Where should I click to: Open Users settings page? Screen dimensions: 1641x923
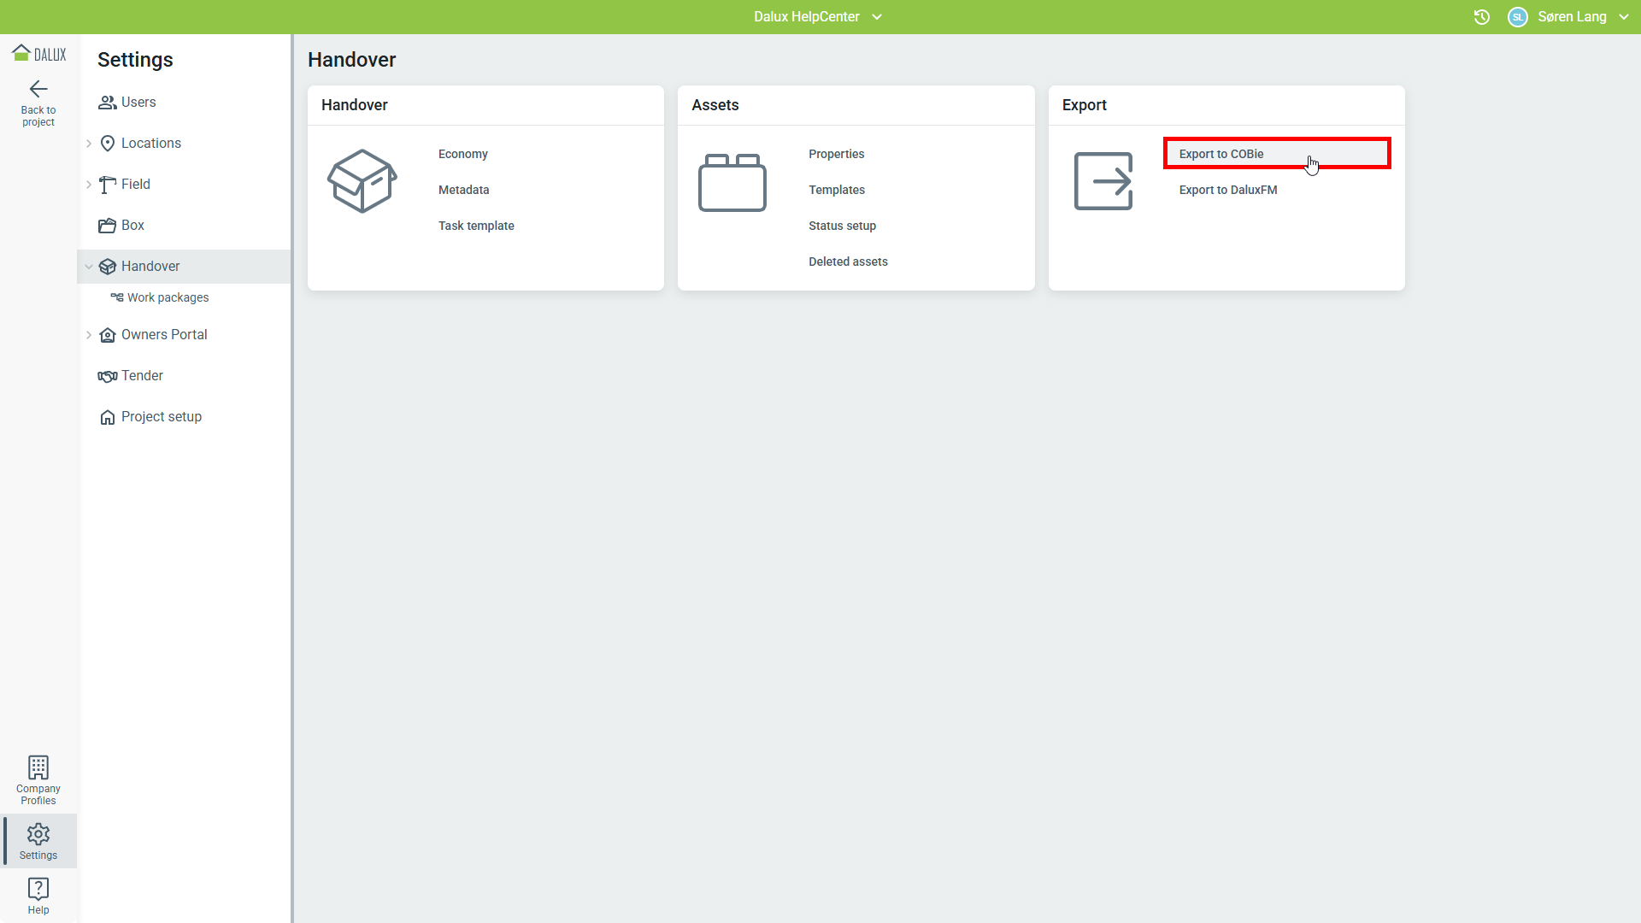pos(138,103)
